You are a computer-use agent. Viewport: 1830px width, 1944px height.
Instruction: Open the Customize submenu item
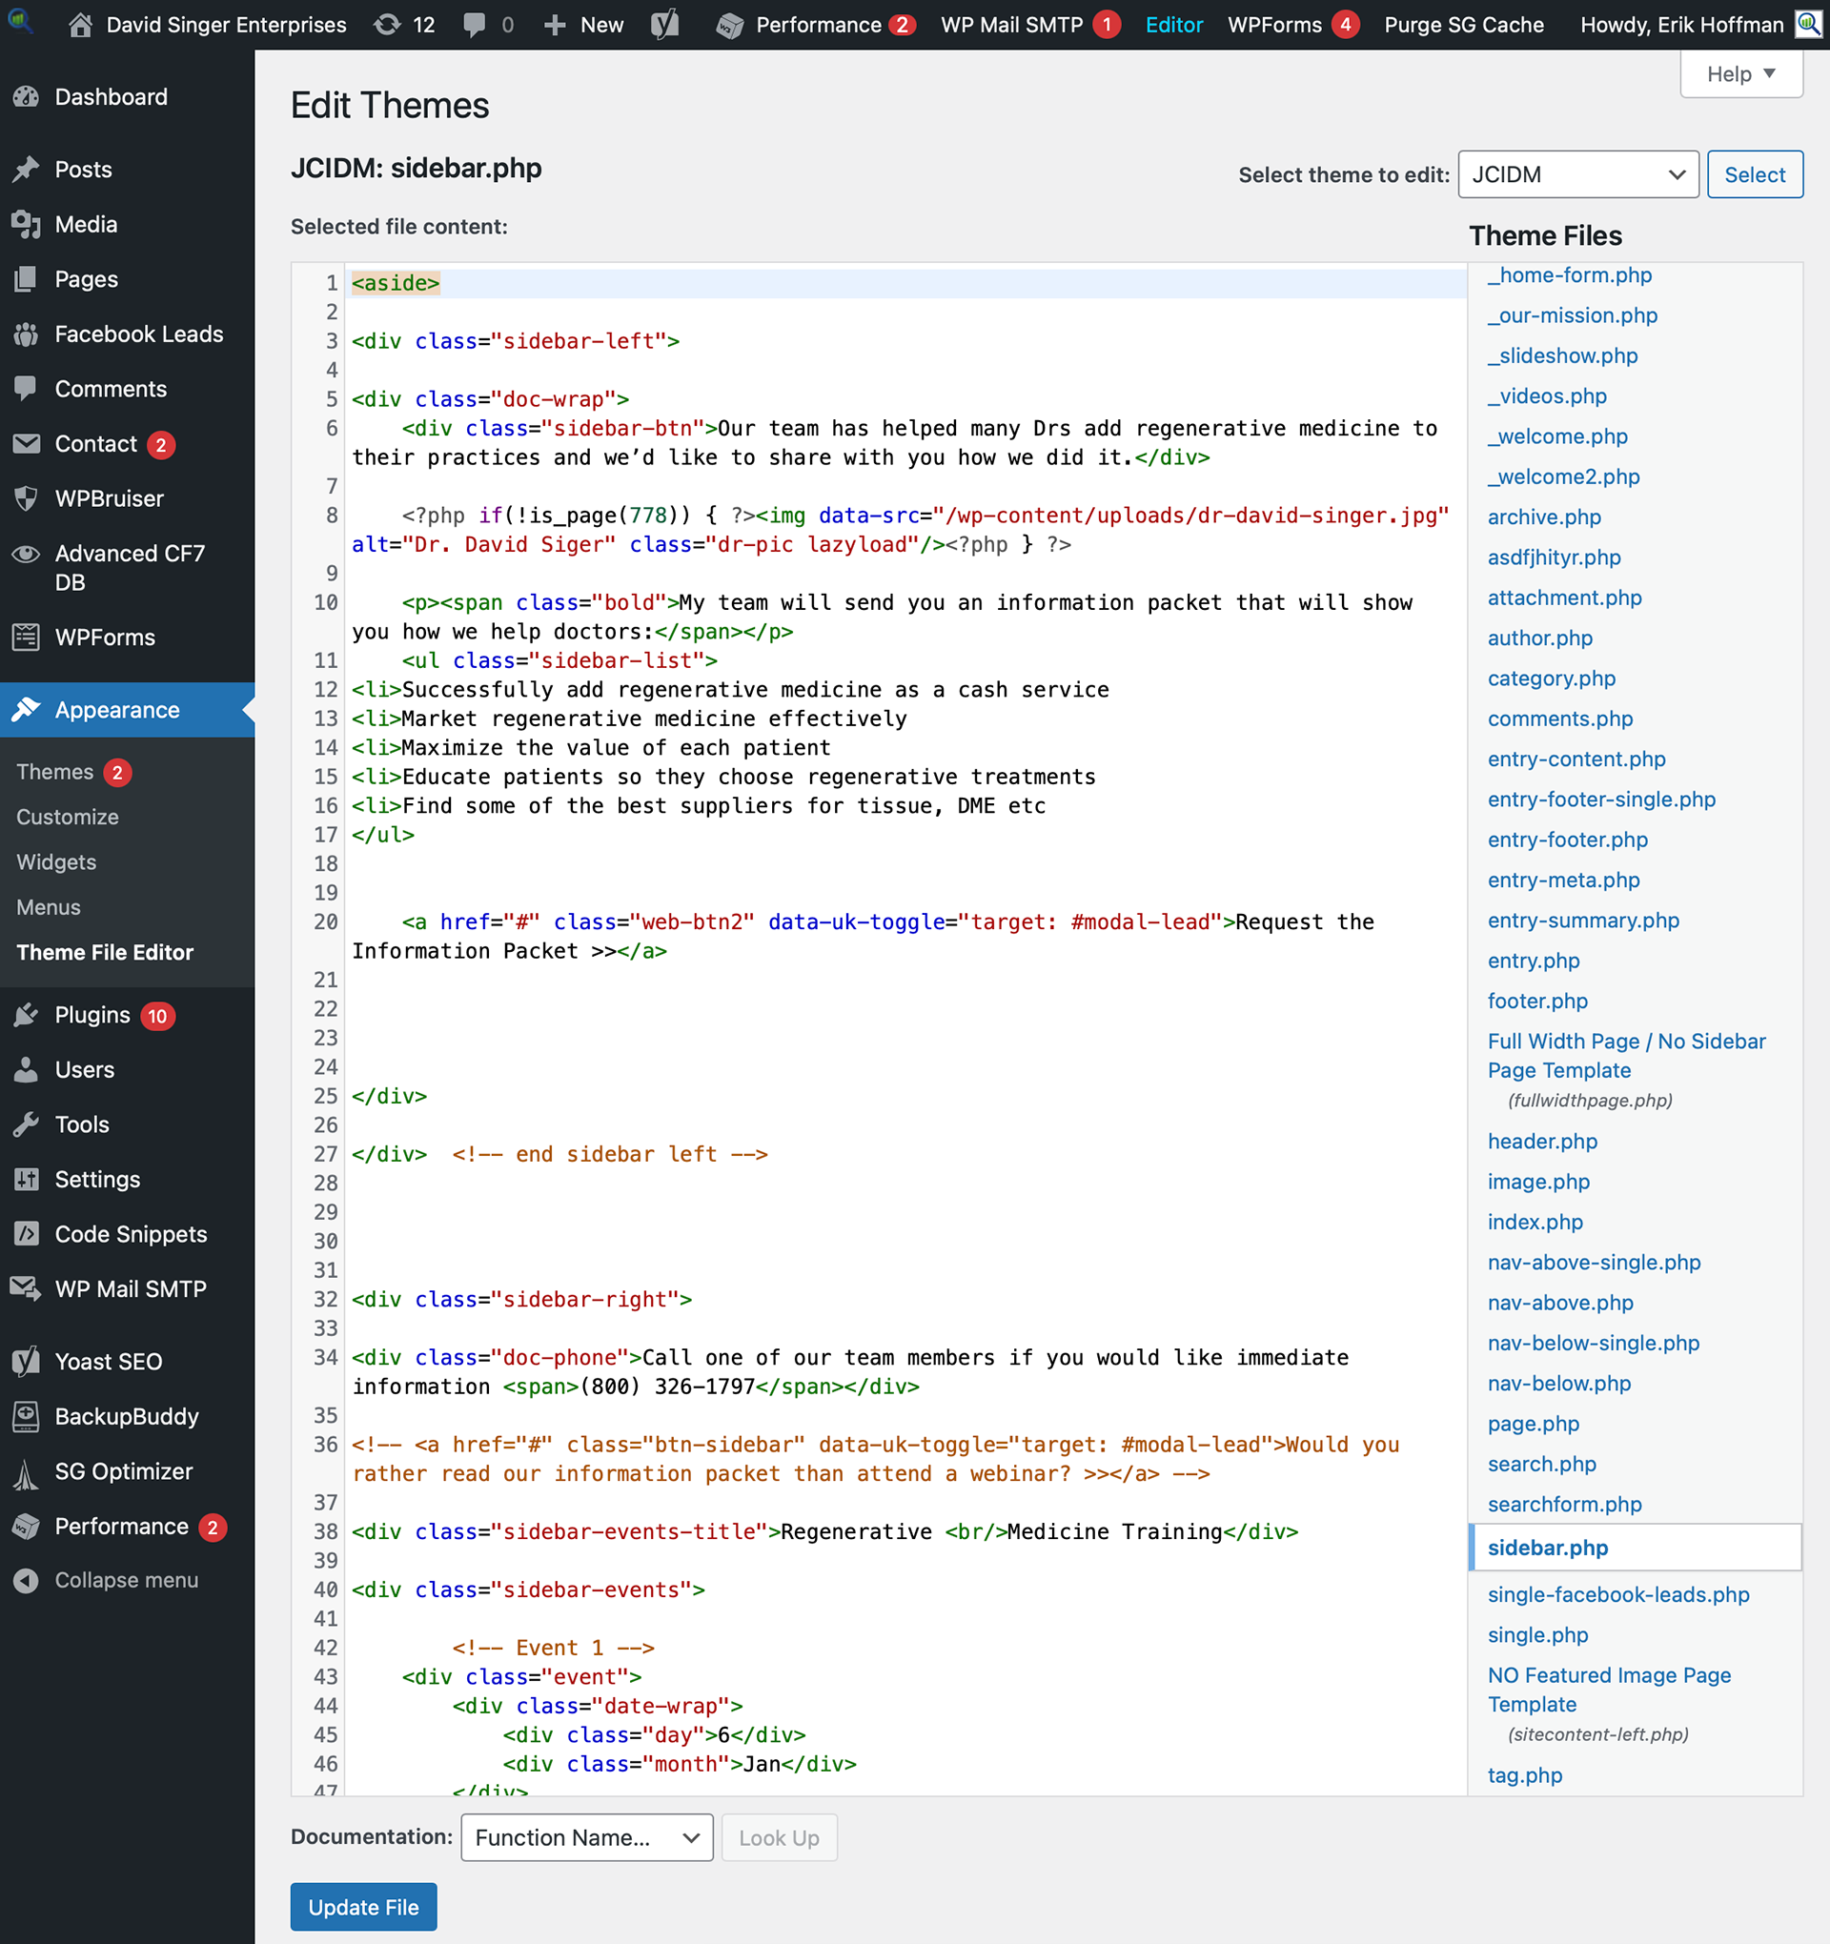pos(68,817)
